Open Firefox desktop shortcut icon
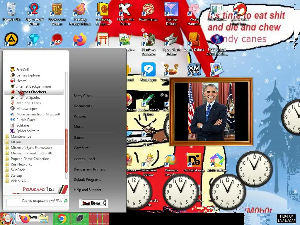The width and height of the screenshot is (300, 225). pyautogui.click(x=80, y=39)
